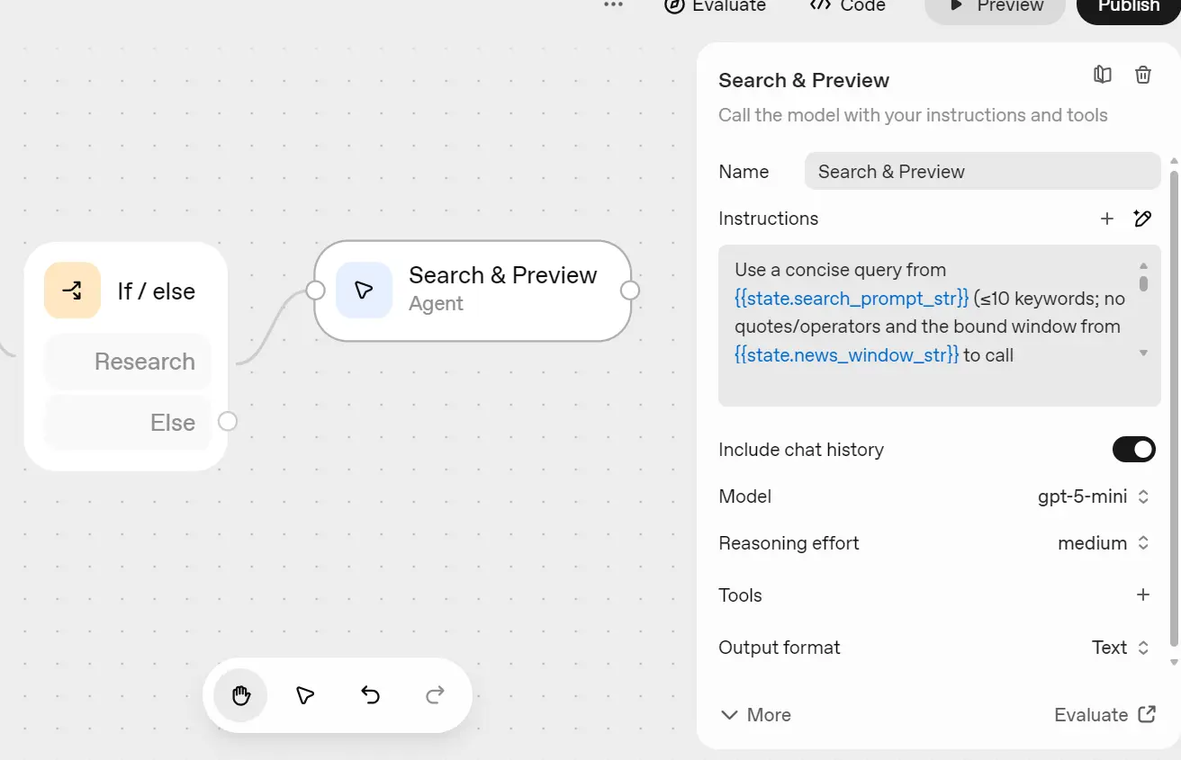Change Reasoning effort medium dropdown
The image size is (1181, 760).
click(1103, 543)
